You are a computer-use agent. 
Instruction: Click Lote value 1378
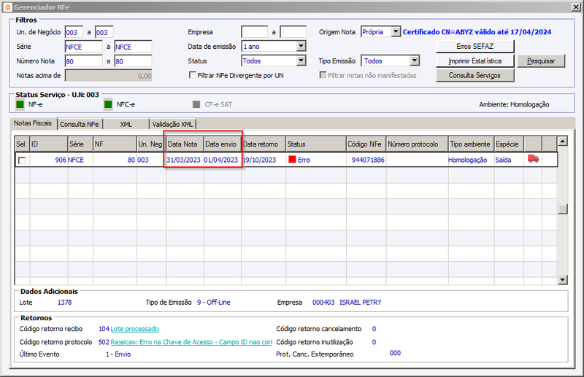[64, 302]
